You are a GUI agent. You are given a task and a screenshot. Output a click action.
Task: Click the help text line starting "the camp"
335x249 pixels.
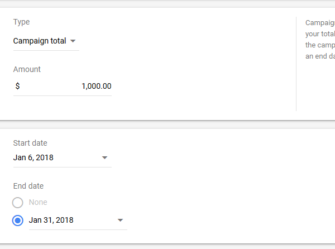pyautogui.click(x=320, y=45)
